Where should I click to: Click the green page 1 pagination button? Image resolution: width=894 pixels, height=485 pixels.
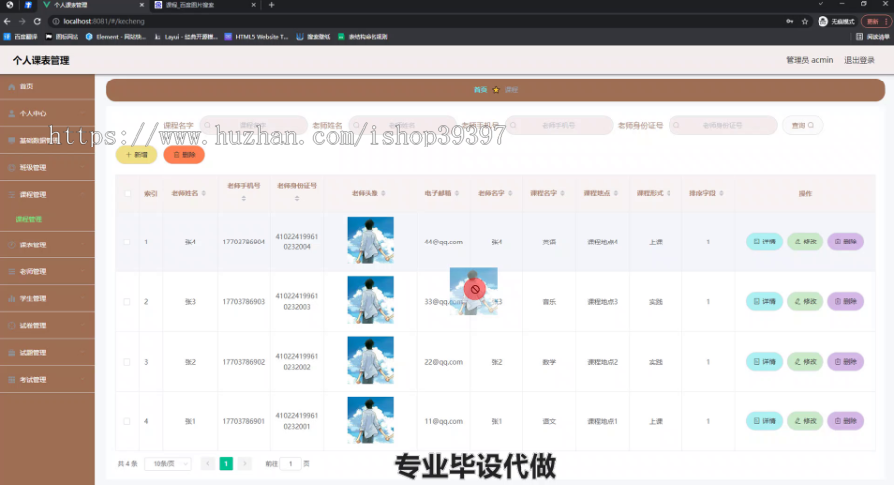(x=226, y=464)
